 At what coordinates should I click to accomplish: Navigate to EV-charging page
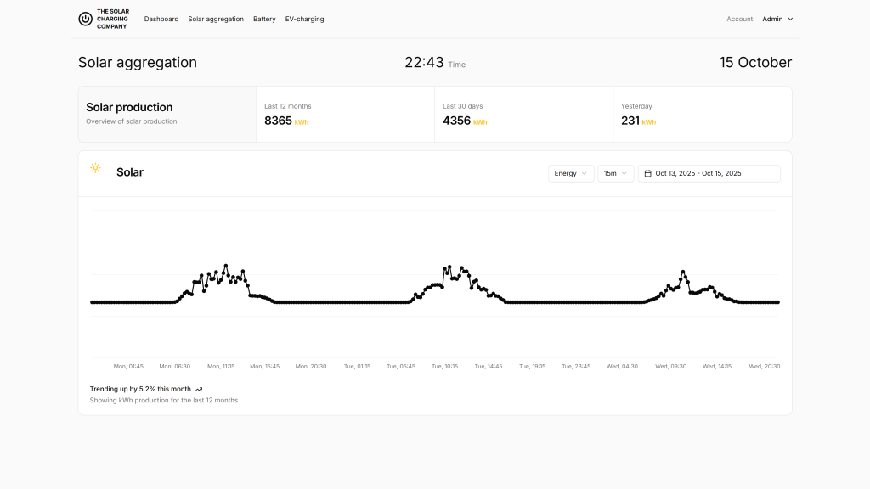[x=304, y=19]
